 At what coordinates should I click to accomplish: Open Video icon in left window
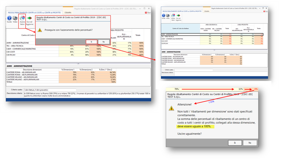point(15,18)
